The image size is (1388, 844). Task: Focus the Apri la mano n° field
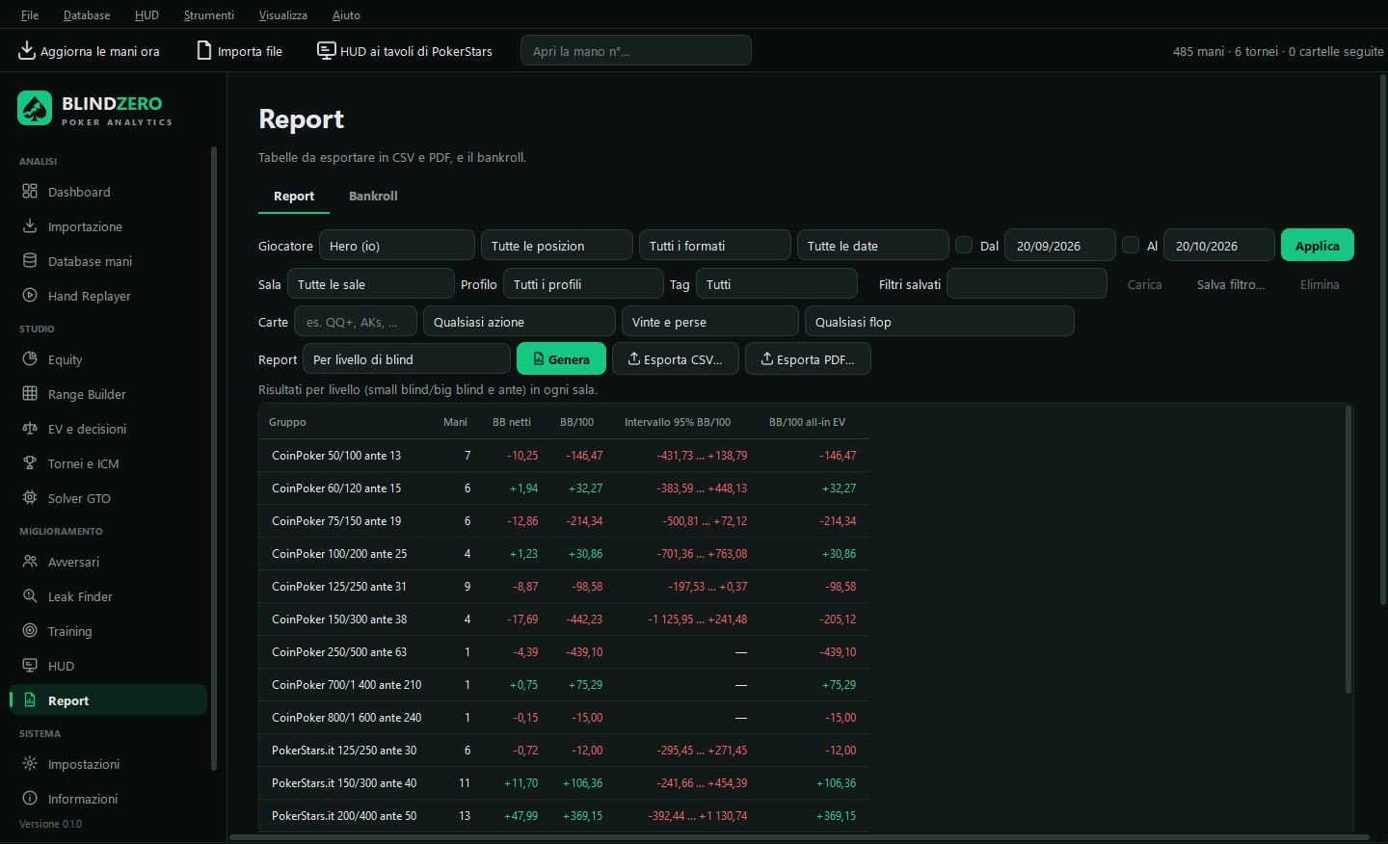tap(636, 51)
